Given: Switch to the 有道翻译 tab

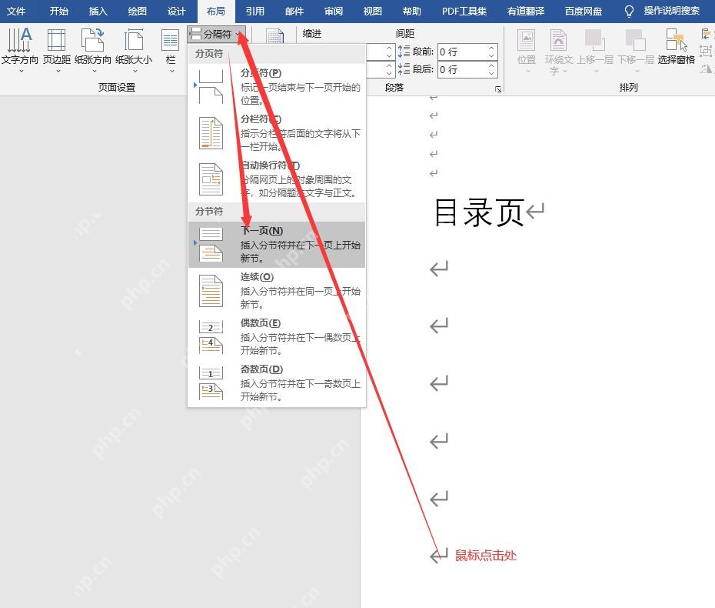Looking at the screenshot, I should tap(526, 11).
